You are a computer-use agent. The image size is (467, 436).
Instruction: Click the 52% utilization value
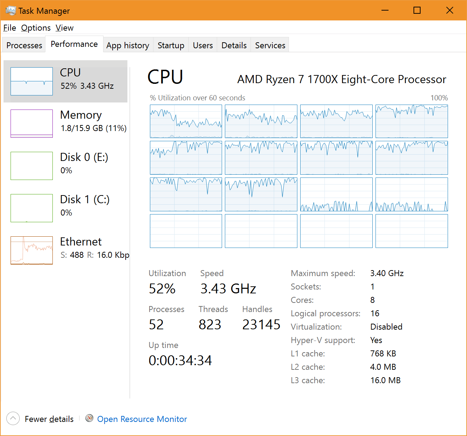(x=162, y=289)
